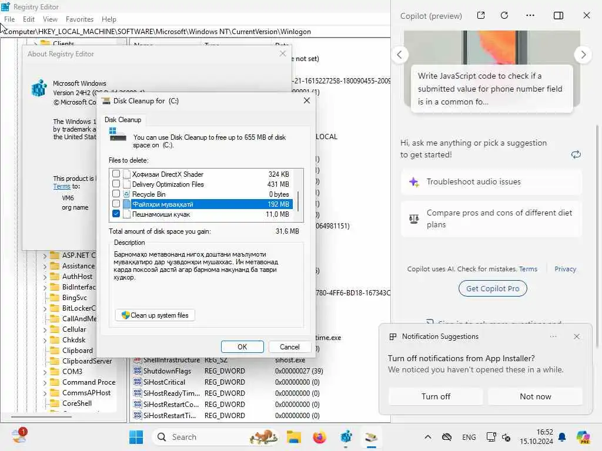Click the SiHostRestartTi... value icon

pyautogui.click(x=138, y=415)
